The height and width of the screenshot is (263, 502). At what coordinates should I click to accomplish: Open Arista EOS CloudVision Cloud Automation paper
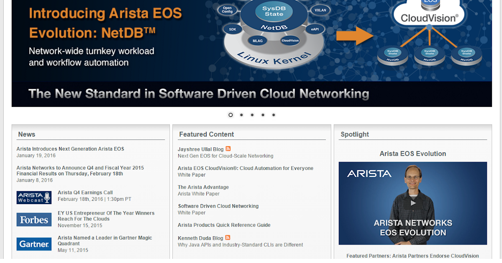point(246,168)
